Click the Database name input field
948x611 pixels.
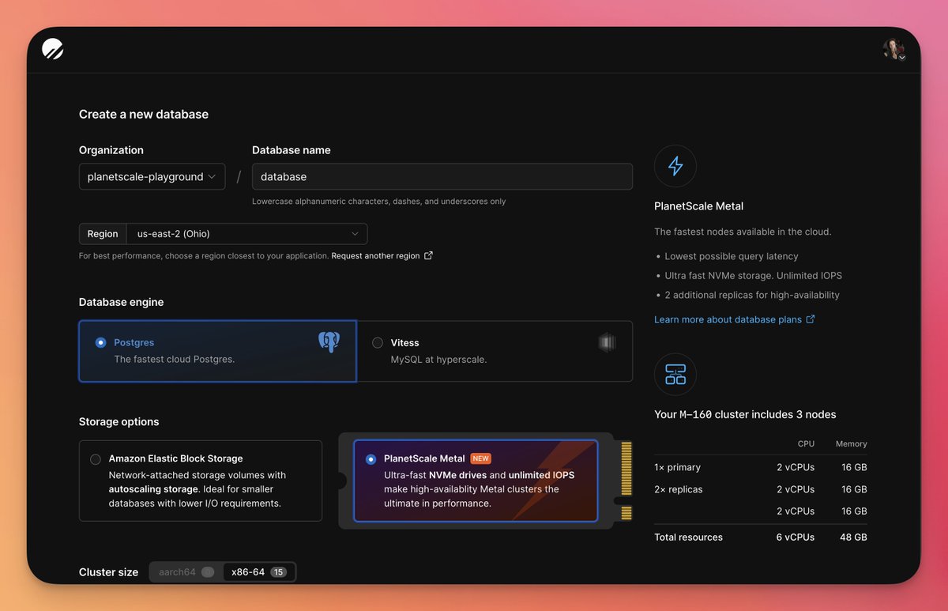coord(442,177)
